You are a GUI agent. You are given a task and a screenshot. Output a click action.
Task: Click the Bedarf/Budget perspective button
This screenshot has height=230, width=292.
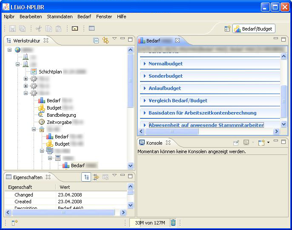254,29
